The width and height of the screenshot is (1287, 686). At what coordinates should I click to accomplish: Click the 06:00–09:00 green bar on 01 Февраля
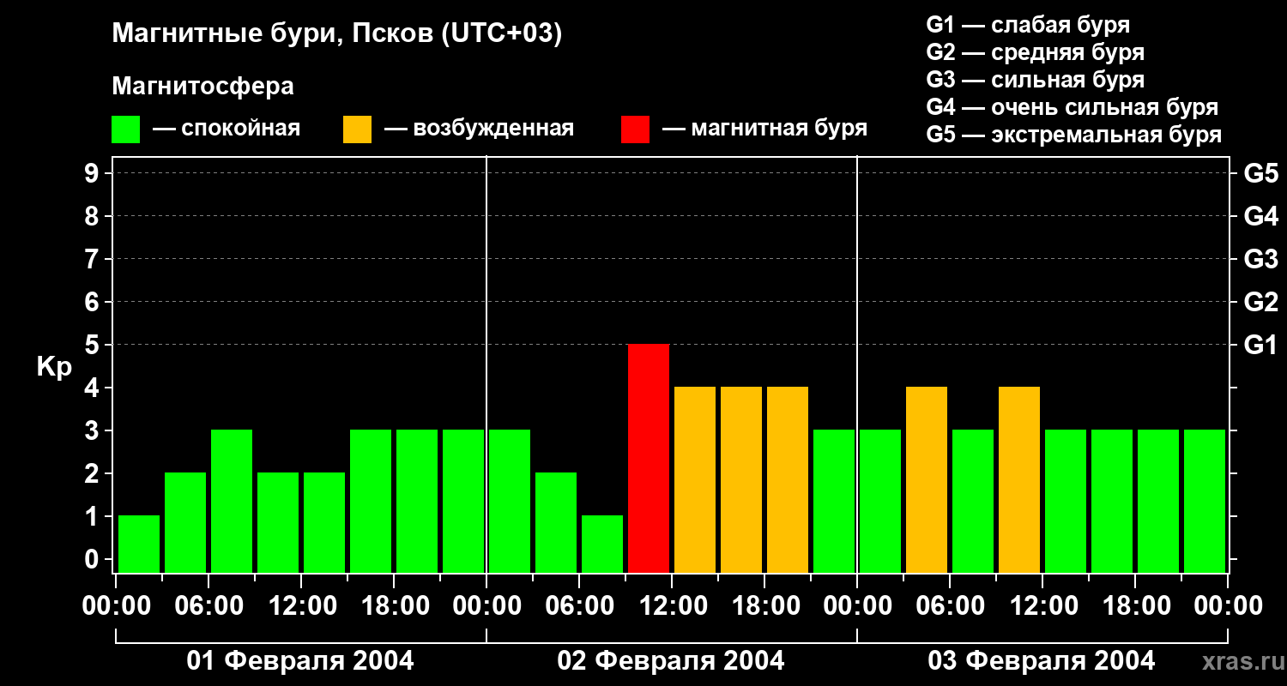tap(232, 501)
